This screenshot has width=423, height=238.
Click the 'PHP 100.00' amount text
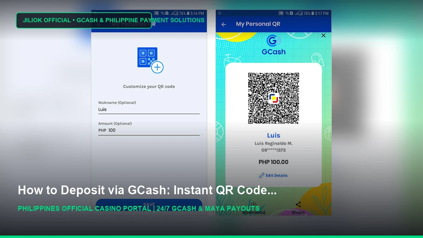click(274, 162)
